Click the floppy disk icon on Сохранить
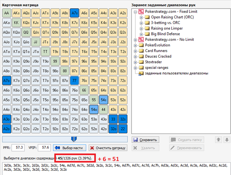The image size is (231, 175). click(136, 140)
